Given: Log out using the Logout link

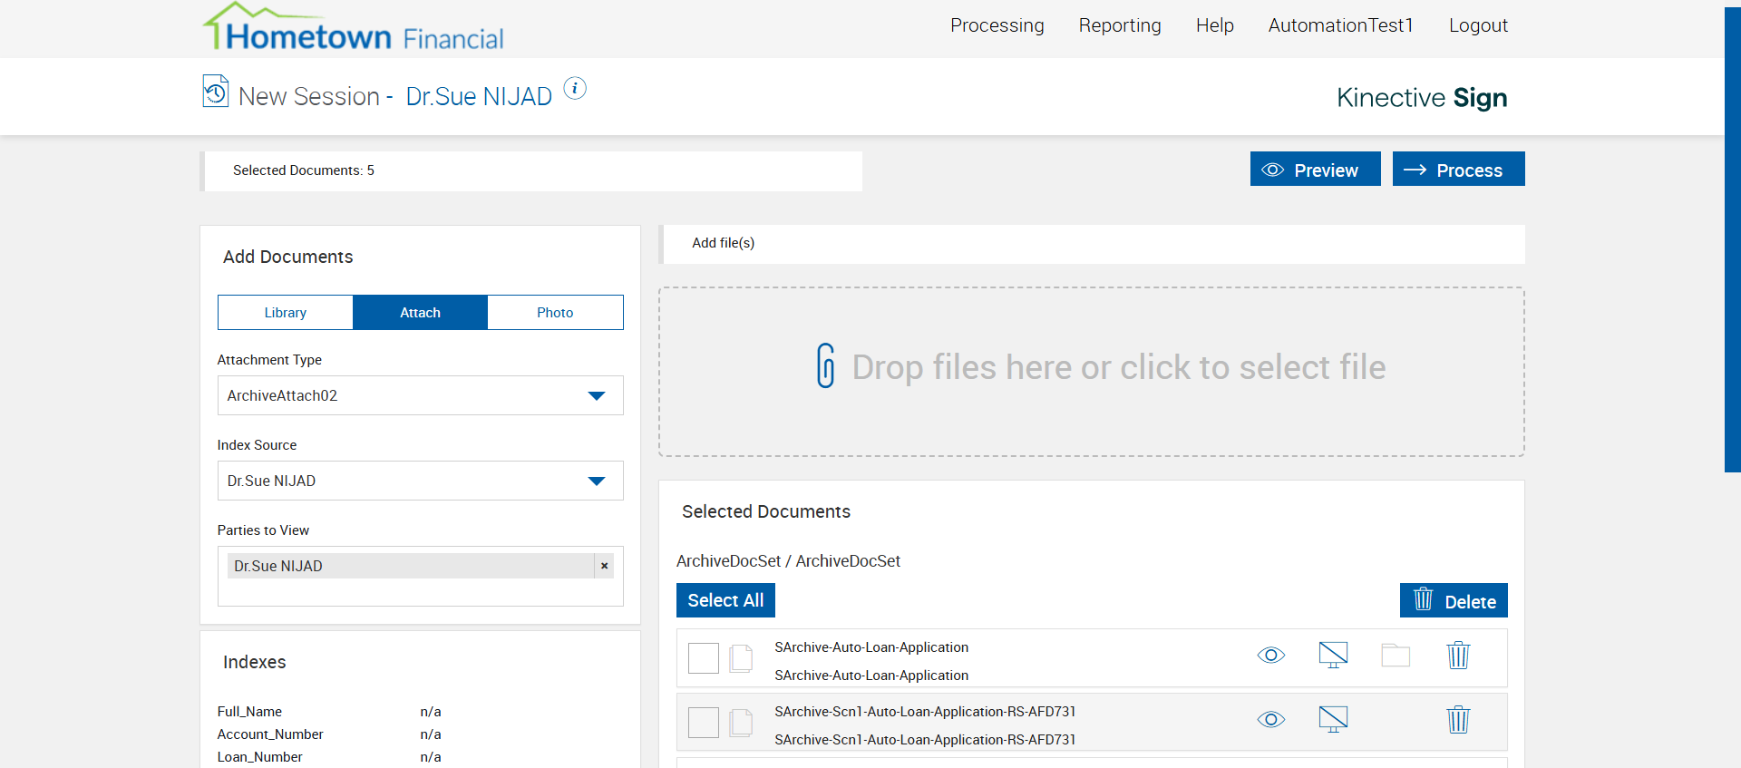Looking at the screenshot, I should 1478,25.
